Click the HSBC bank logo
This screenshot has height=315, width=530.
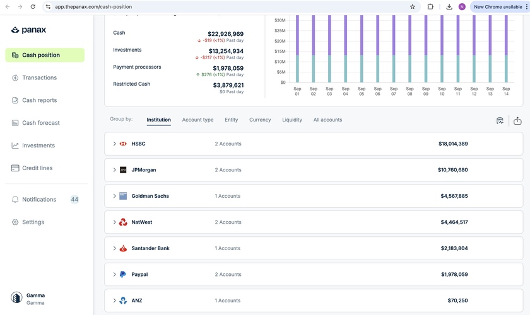coord(123,144)
